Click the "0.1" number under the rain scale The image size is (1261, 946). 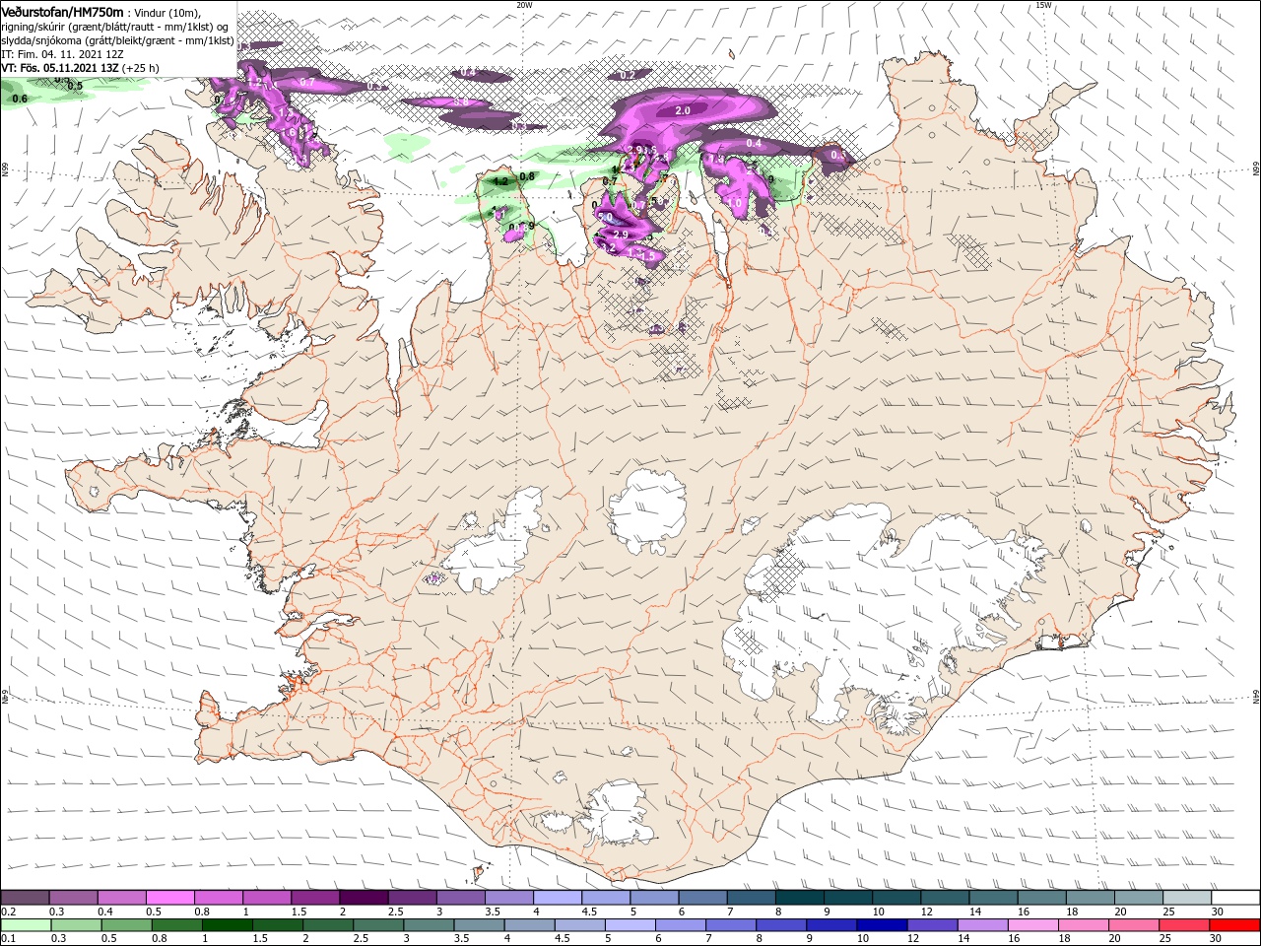[x=8, y=939]
